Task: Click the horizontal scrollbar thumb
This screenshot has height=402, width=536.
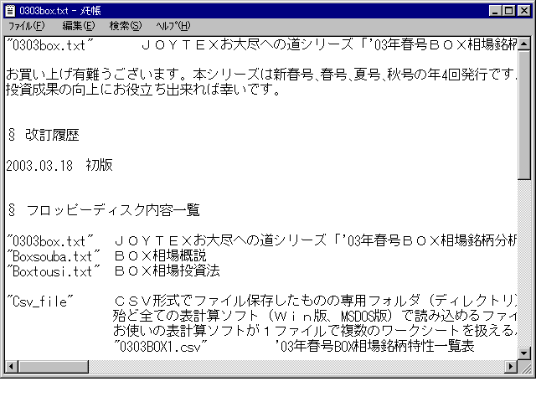Action: 54,367
